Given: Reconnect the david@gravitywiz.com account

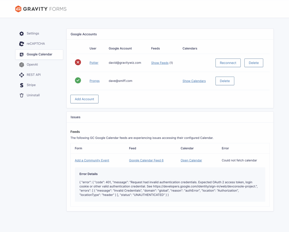Looking at the screenshot, I should tap(228, 63).
